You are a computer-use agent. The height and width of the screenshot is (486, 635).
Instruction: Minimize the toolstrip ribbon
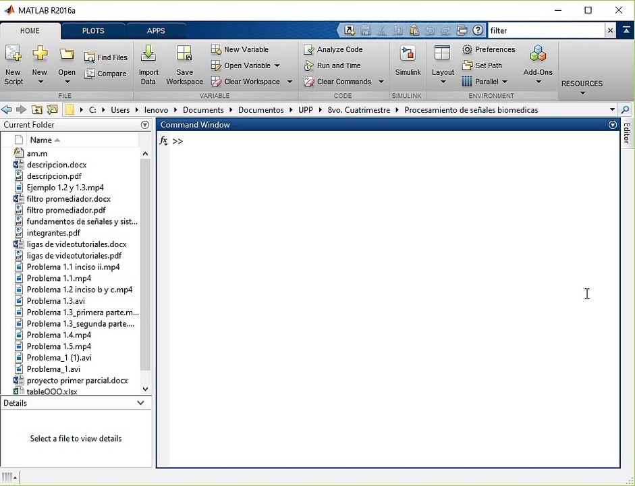coord(626,30)
